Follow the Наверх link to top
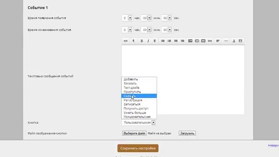This screenshot has width=279, height=157. point(273,145)
